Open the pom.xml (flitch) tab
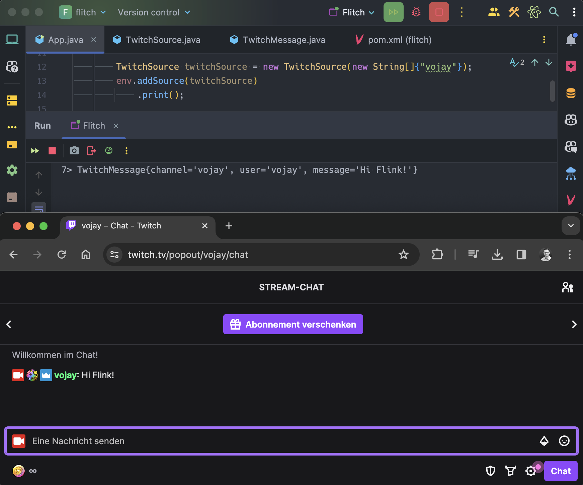 click(400, 40)
